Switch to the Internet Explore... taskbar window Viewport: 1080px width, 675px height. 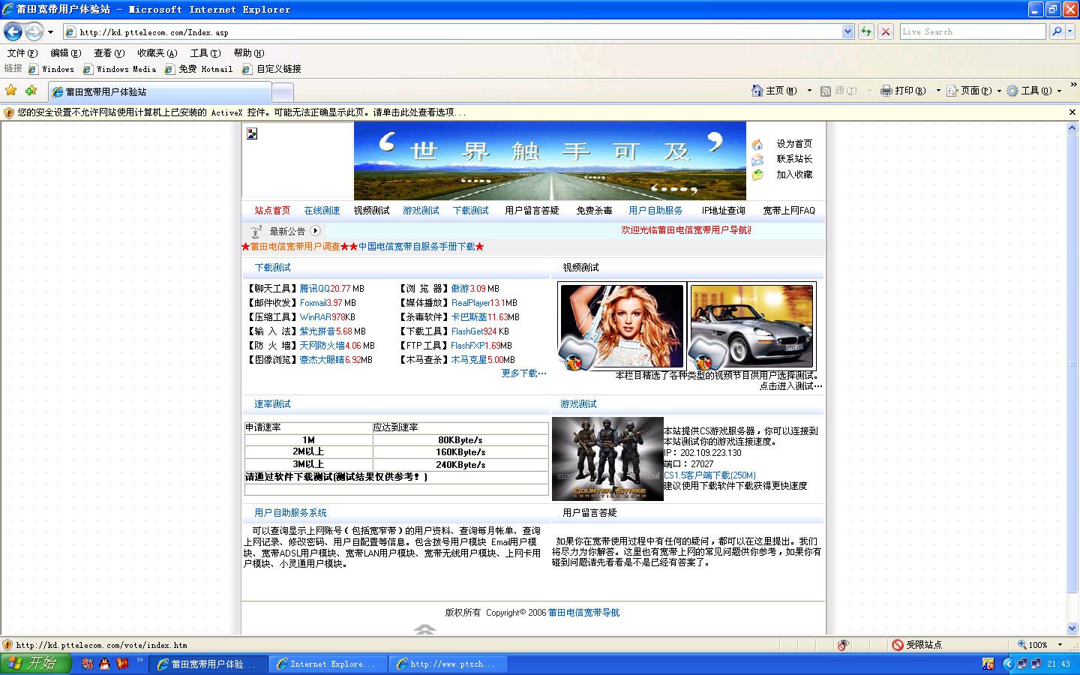point(327,664)
